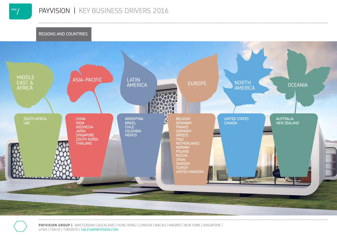The height and width of the screenshot is (238, 337).
Task: Click GERMANY in the Europe pot
Action: [x=184, y=131]
